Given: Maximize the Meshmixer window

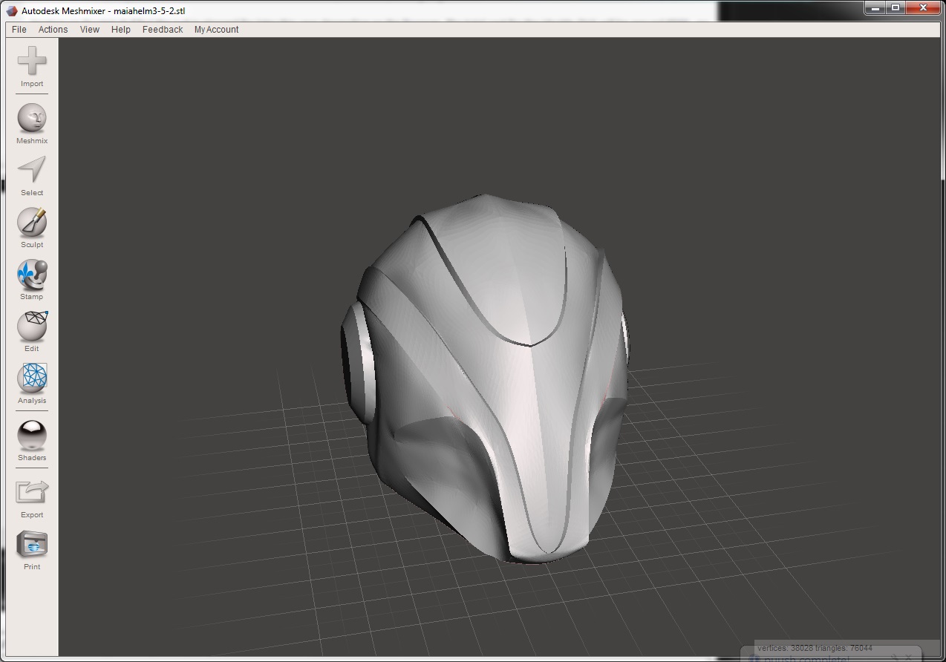Looking at the screenshot, I should 896,8.
